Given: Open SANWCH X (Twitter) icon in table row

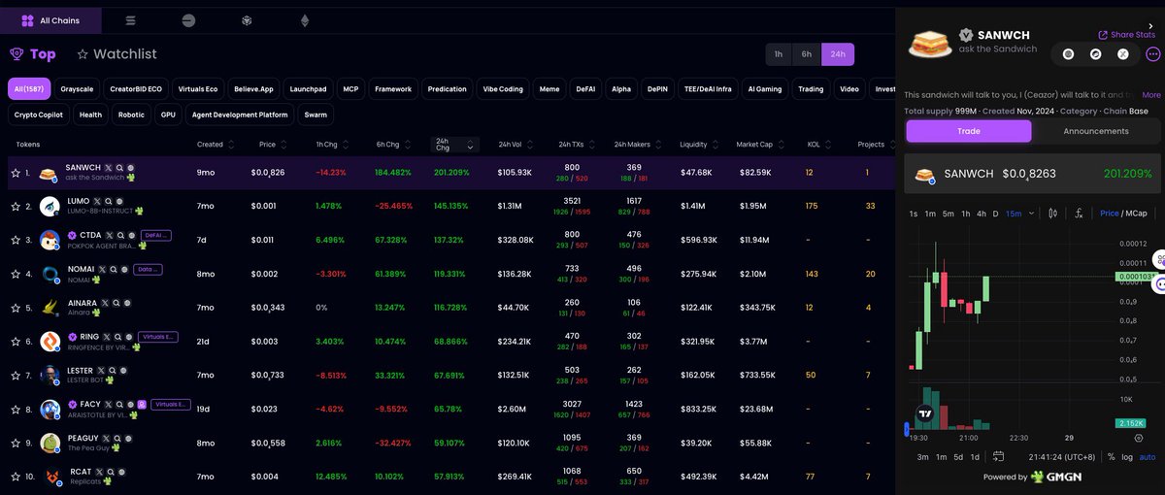Looking at the screenshot, I should [x=109, y=168].
